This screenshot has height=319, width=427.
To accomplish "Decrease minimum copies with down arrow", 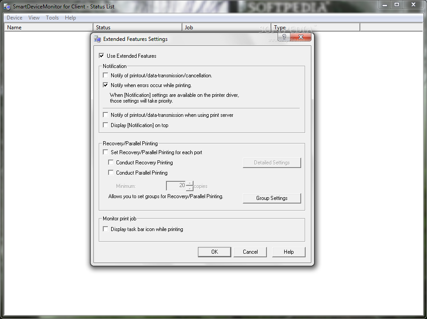I will click(x=190, y=188).
